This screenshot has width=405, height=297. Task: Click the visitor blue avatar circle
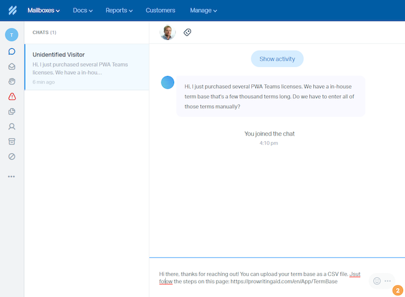(168, 82)
